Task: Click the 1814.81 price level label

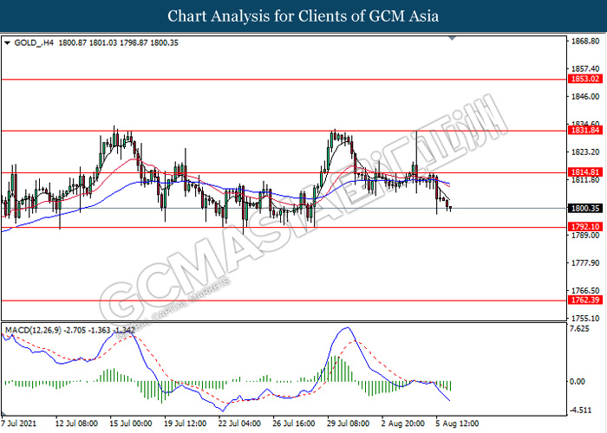Action: (x=585, y=172)
